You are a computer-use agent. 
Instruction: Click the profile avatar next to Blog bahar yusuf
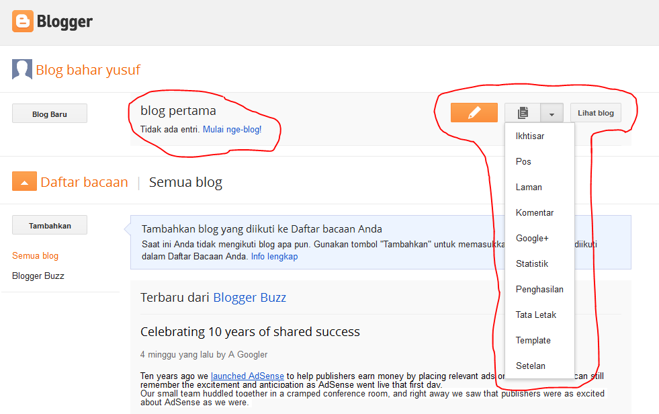22,69
